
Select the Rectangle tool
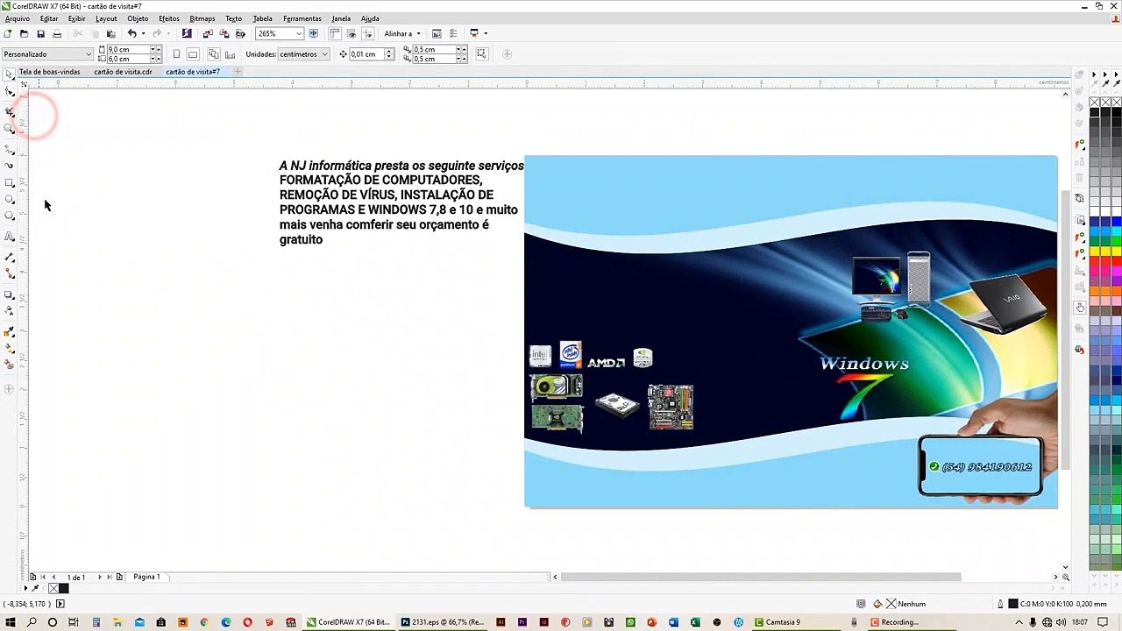coord(10,182)
